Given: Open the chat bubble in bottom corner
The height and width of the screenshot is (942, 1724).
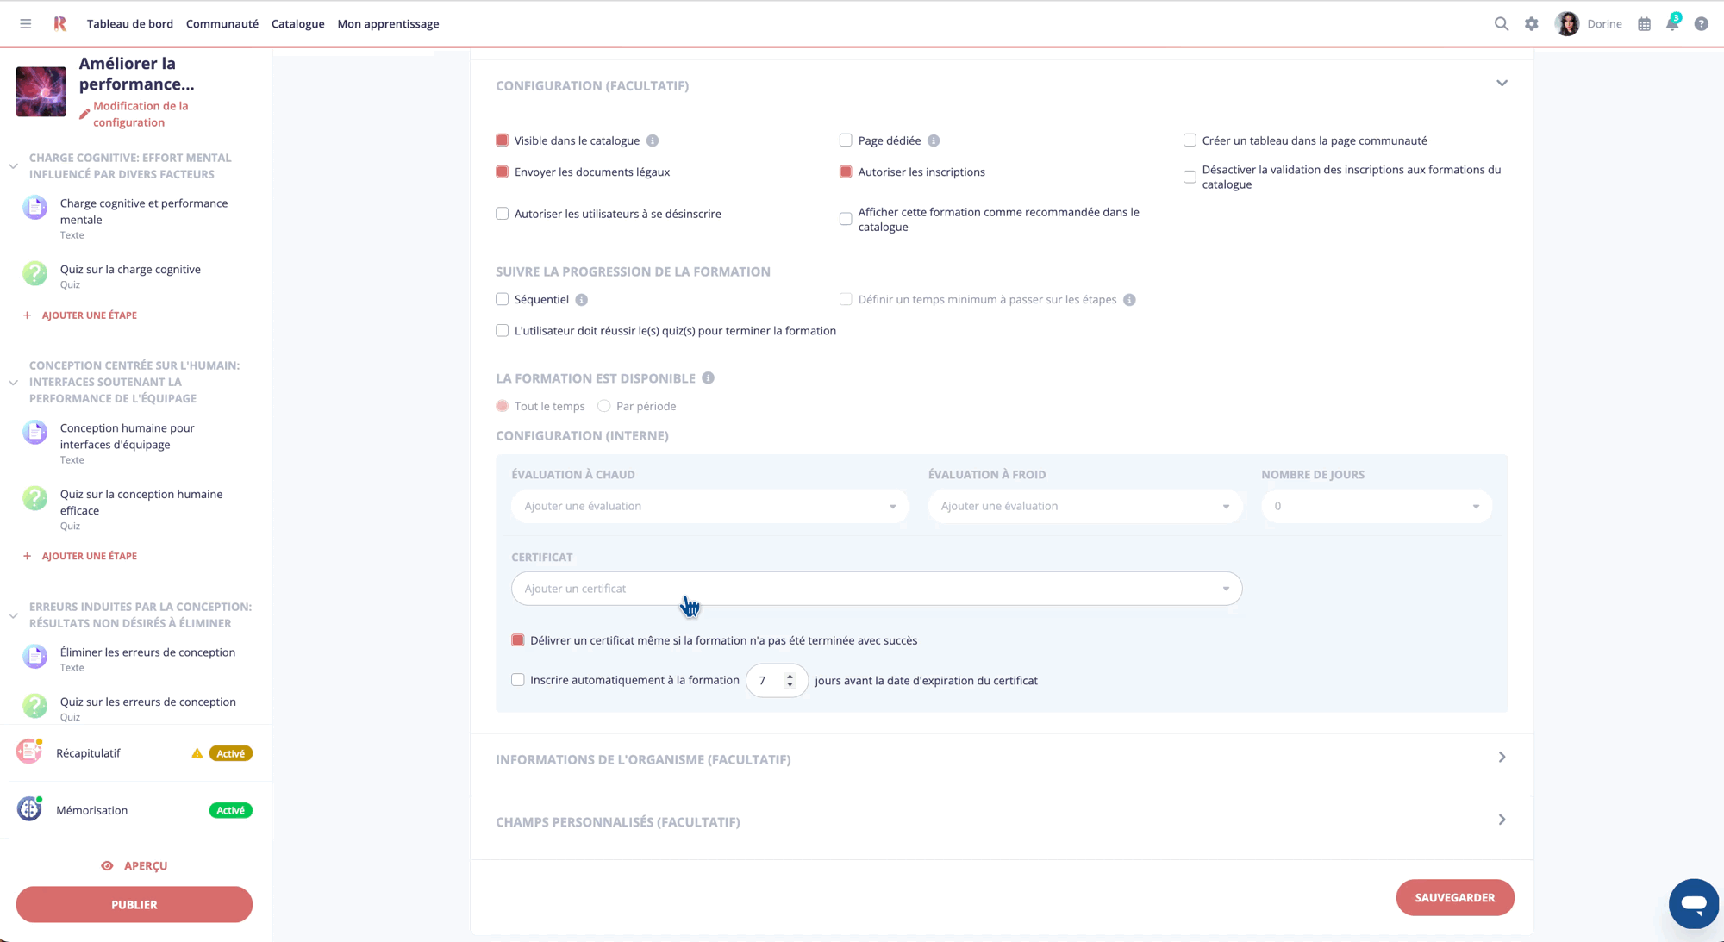Looking at the screenshot, I should pyautogui.click(x=1693, y=903).
